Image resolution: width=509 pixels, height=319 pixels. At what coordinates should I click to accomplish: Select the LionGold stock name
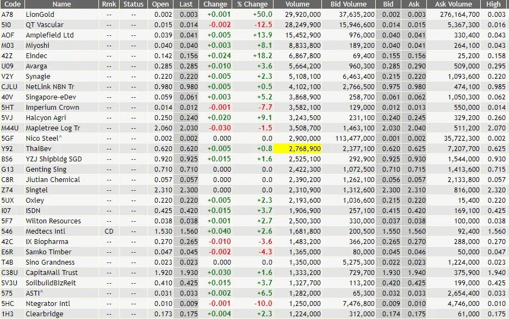40,15
